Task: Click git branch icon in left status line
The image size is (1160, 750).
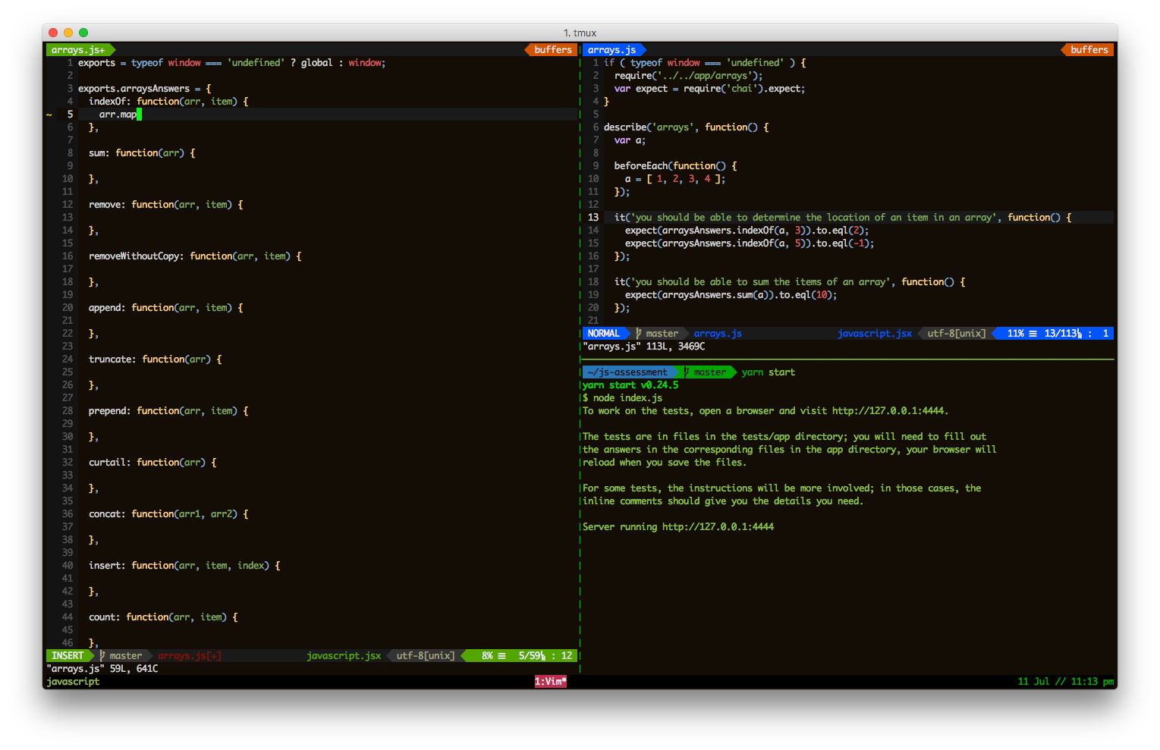Action: (102, 656)
